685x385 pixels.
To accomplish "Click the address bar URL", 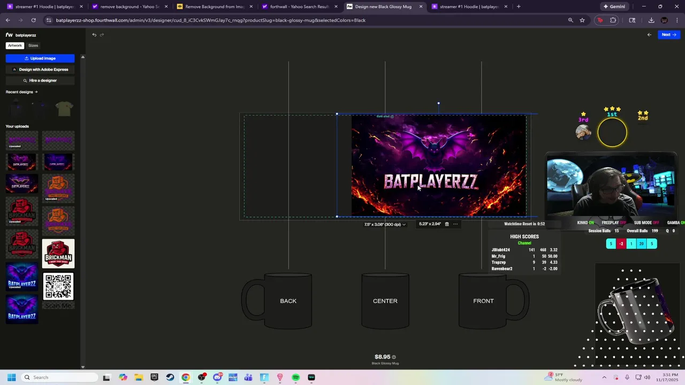I will 211,20.
